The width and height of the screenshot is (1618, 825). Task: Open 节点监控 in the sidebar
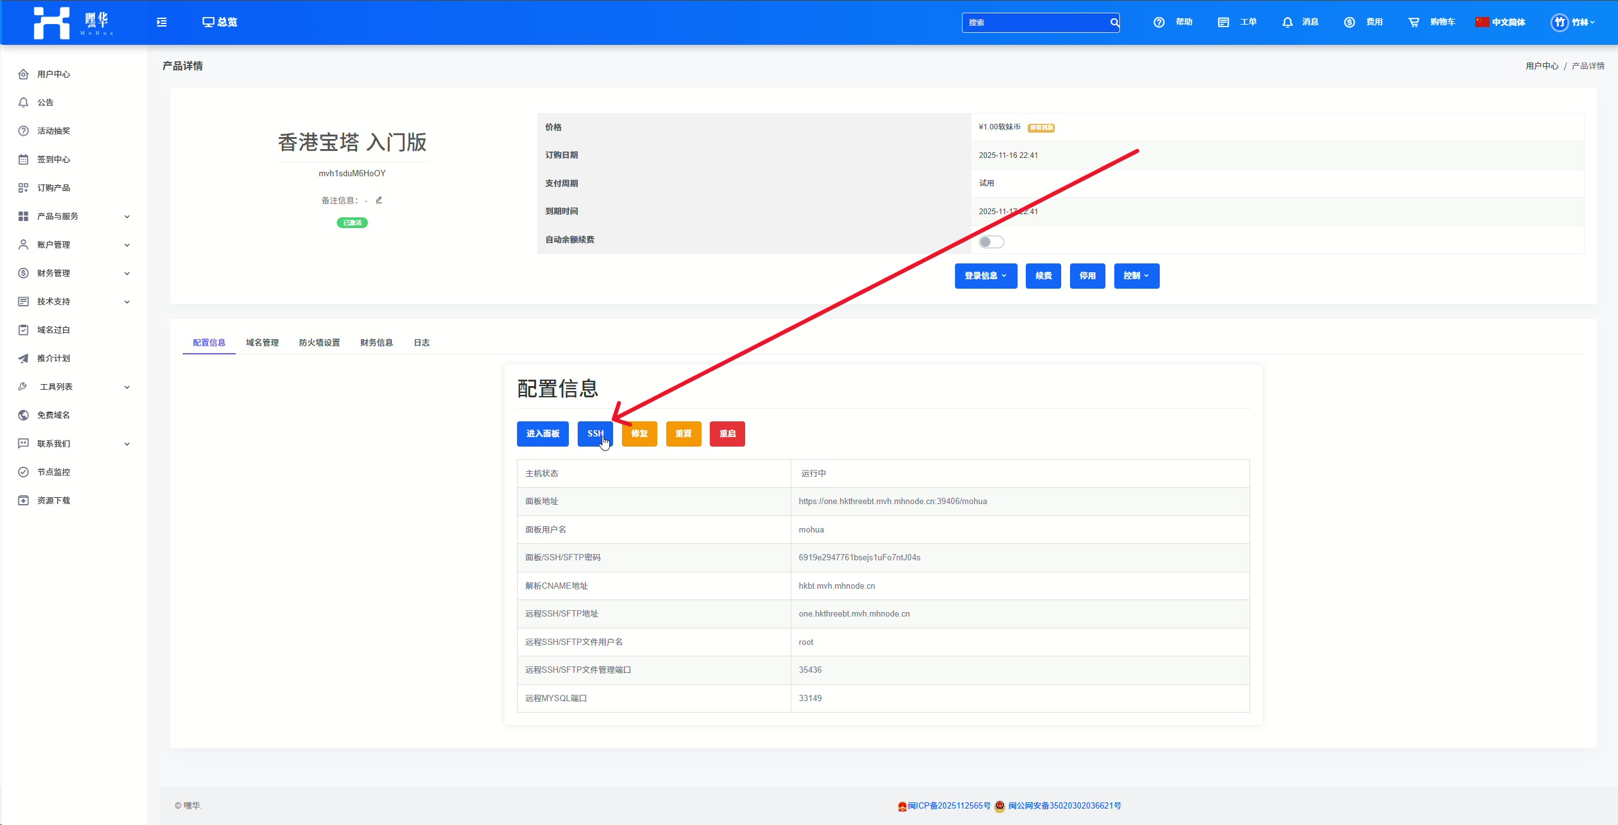(53, 472)
